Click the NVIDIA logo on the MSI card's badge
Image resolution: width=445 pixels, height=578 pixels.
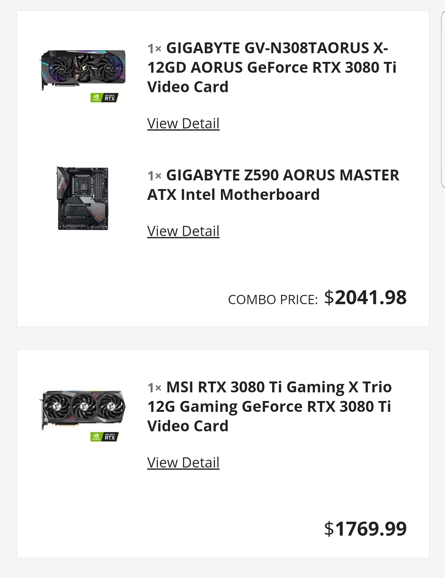coord(96,437)
